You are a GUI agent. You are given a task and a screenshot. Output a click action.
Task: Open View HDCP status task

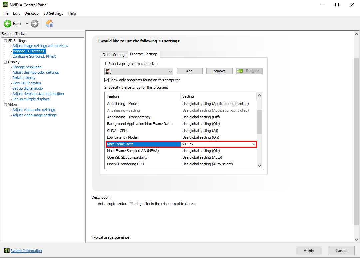click(x=27, y=83)
